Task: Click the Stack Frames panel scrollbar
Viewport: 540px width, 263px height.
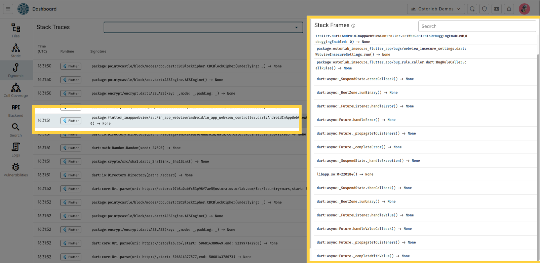Action: click(538, 141)
